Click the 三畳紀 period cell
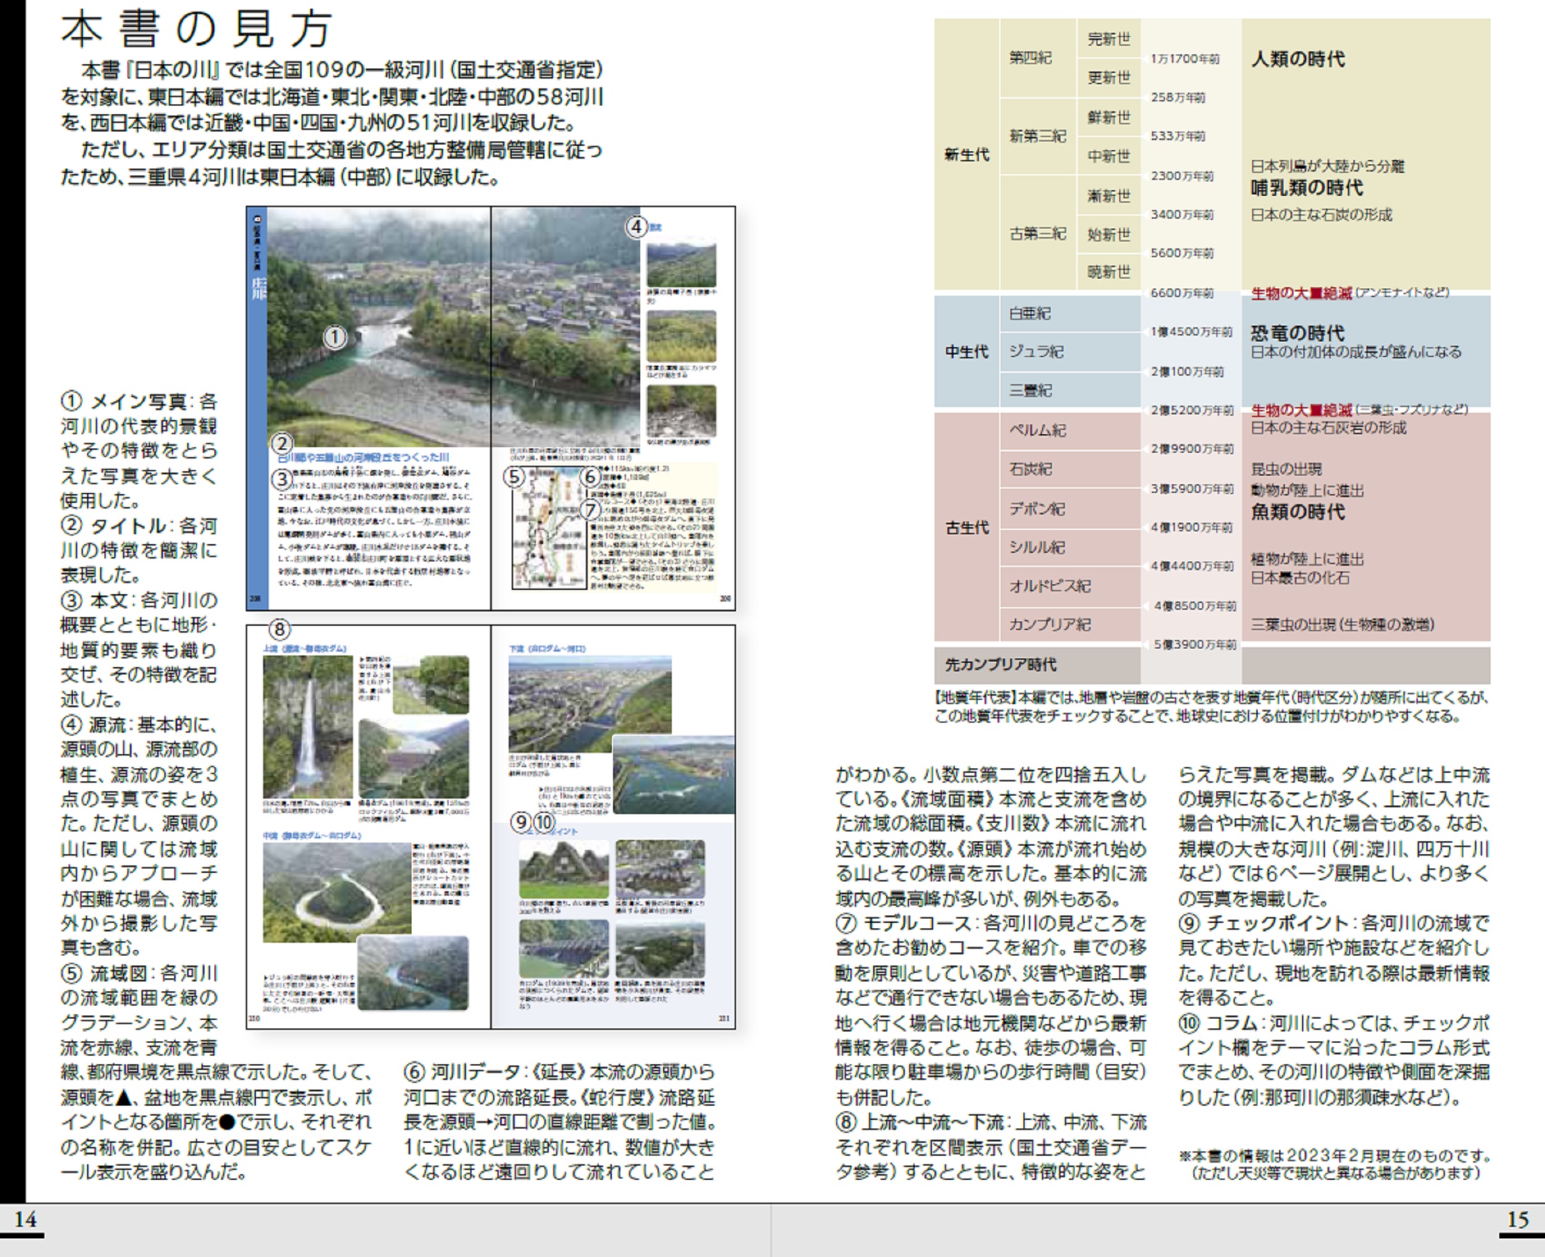This screenshot has height=1257, width=1545. (x=1070, y=390)
